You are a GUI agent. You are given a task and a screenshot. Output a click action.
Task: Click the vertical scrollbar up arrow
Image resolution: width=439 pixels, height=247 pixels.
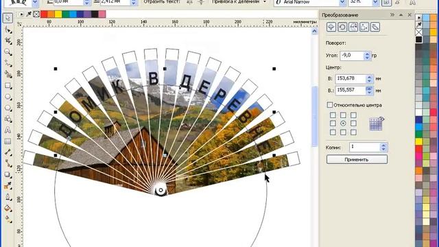pos(314,31)
